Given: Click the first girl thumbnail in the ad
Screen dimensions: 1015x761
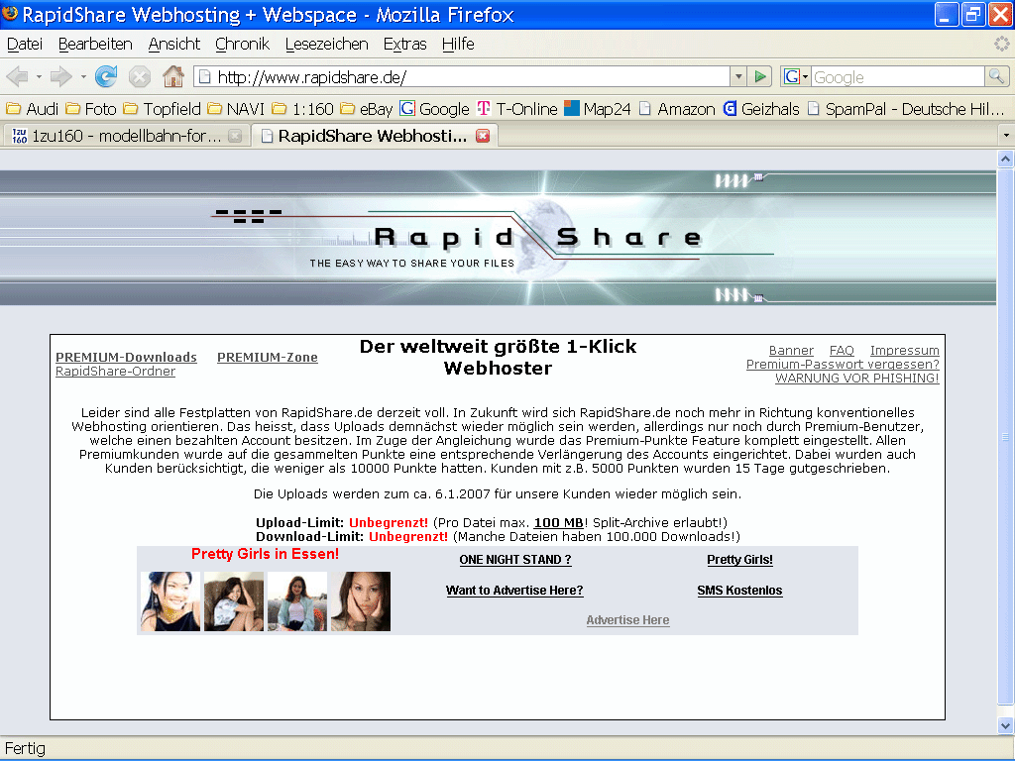Looking at the screenshot, I should tap(170, 601).
